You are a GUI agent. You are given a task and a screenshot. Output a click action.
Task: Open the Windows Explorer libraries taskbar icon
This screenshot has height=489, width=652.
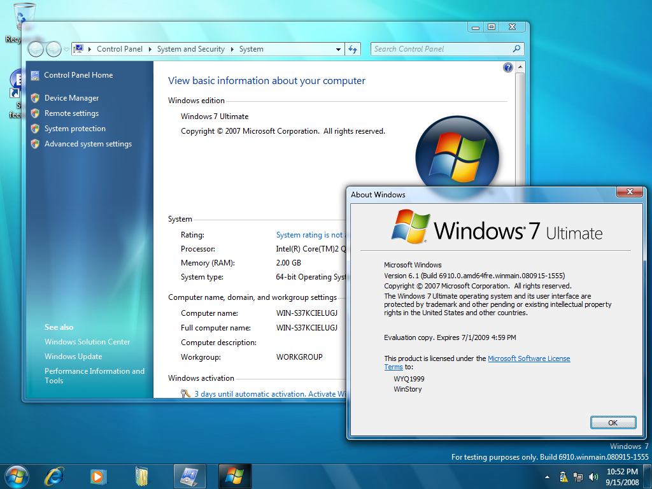(141, 476)
